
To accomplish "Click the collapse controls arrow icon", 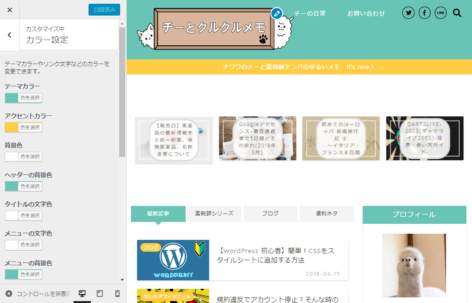I will tap(9, 294).
